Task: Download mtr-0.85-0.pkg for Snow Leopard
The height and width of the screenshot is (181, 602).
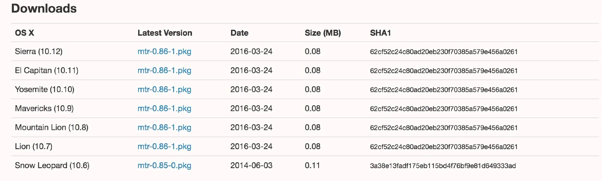Action: pos(164,166)
